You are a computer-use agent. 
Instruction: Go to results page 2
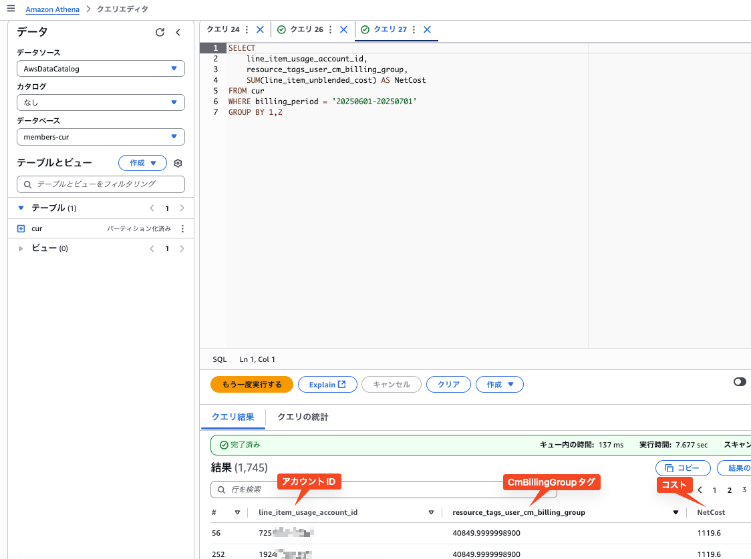point(730,490)
